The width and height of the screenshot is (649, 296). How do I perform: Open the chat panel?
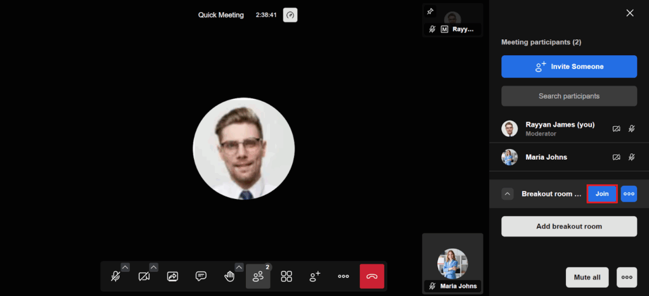point(201,276)
